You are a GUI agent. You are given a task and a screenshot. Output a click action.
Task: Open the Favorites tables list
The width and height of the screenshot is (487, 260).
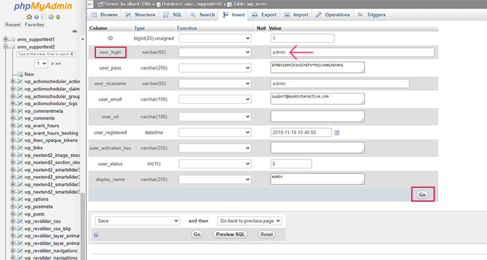[x=35, y=25]
